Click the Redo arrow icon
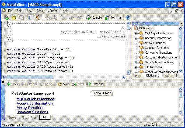Image resolution: width=185 pixels, height=128 pixels. (x=79, y=18)
